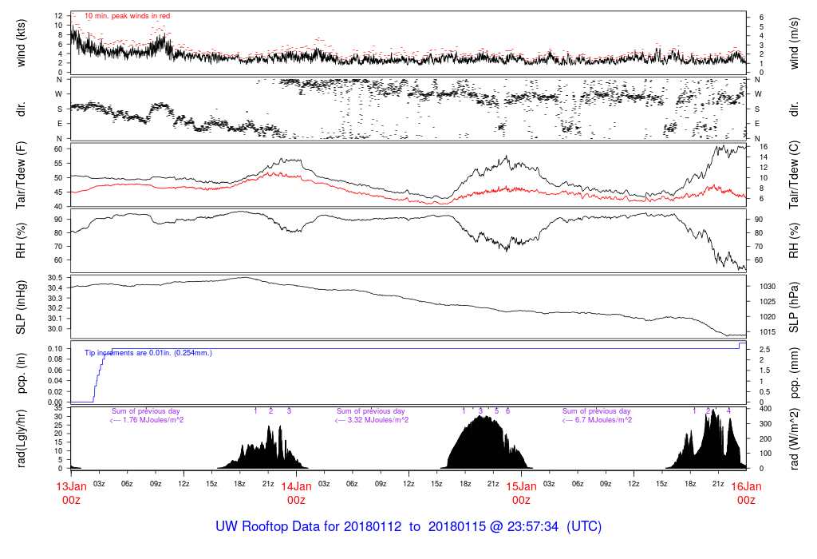Click the 'wind (m/s)' right axis label
Screen dimensions: 817x559
point(794,44)
